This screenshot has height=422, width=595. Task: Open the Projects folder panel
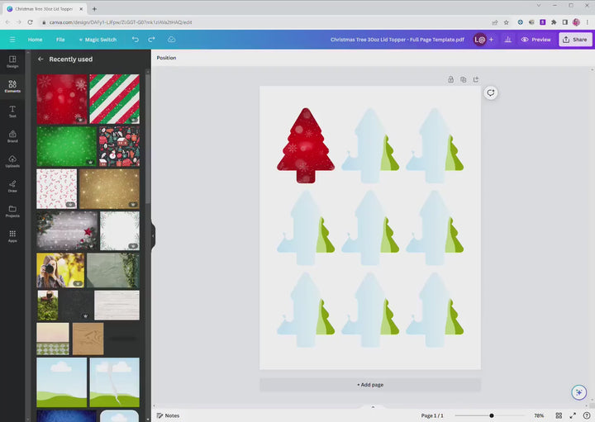click(x=12, y=211)
